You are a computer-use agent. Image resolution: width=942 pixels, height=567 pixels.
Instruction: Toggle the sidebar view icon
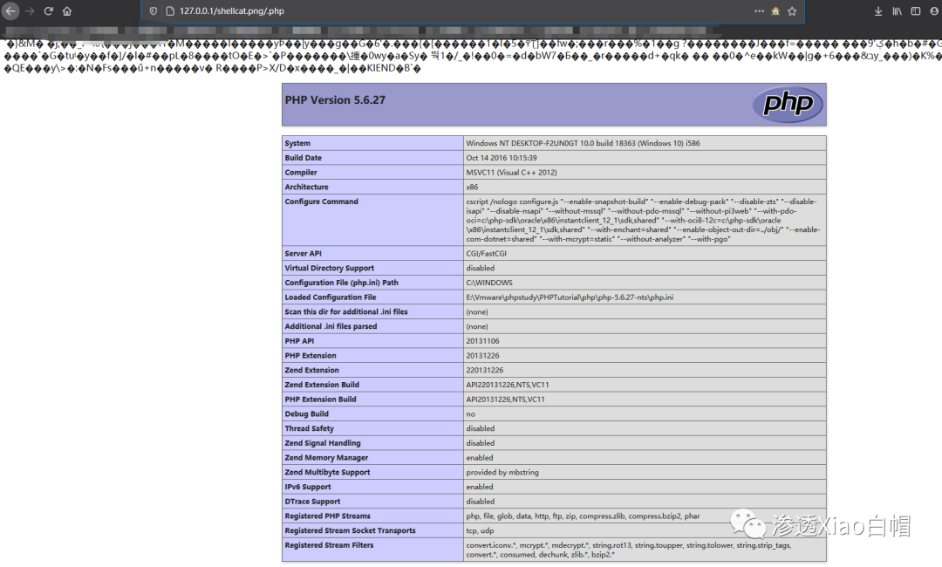(916, 10)
